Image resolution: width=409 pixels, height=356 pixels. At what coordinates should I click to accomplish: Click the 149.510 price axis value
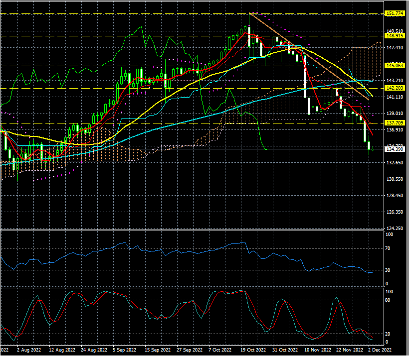395,31
